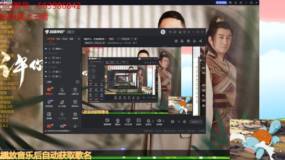
Task: Switch to 可改名 scene tab
Action: pyautogui.click(x=65, y=39)
